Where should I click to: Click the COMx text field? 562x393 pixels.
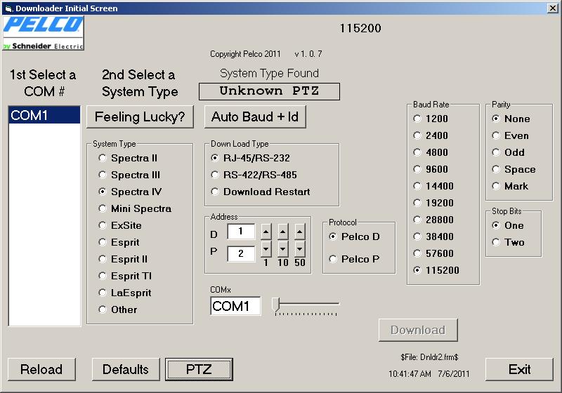point(235,306)
